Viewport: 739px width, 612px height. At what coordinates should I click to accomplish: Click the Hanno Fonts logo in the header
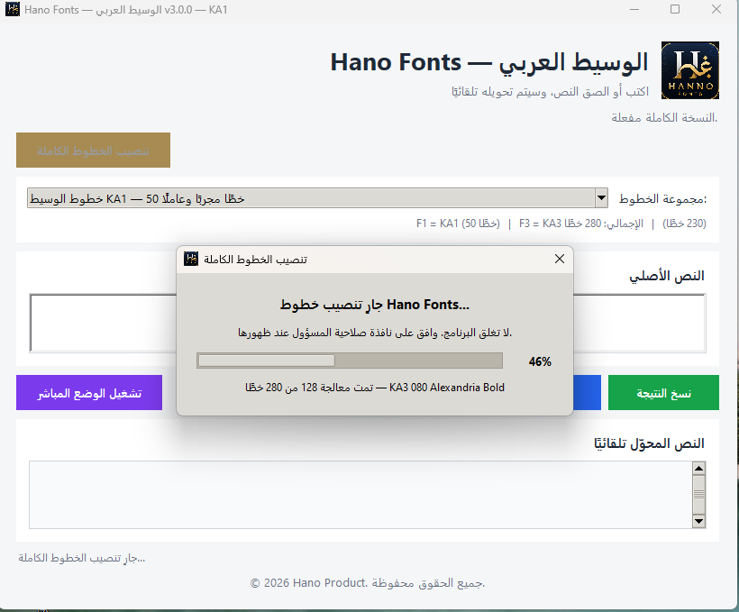coord(690,70)
